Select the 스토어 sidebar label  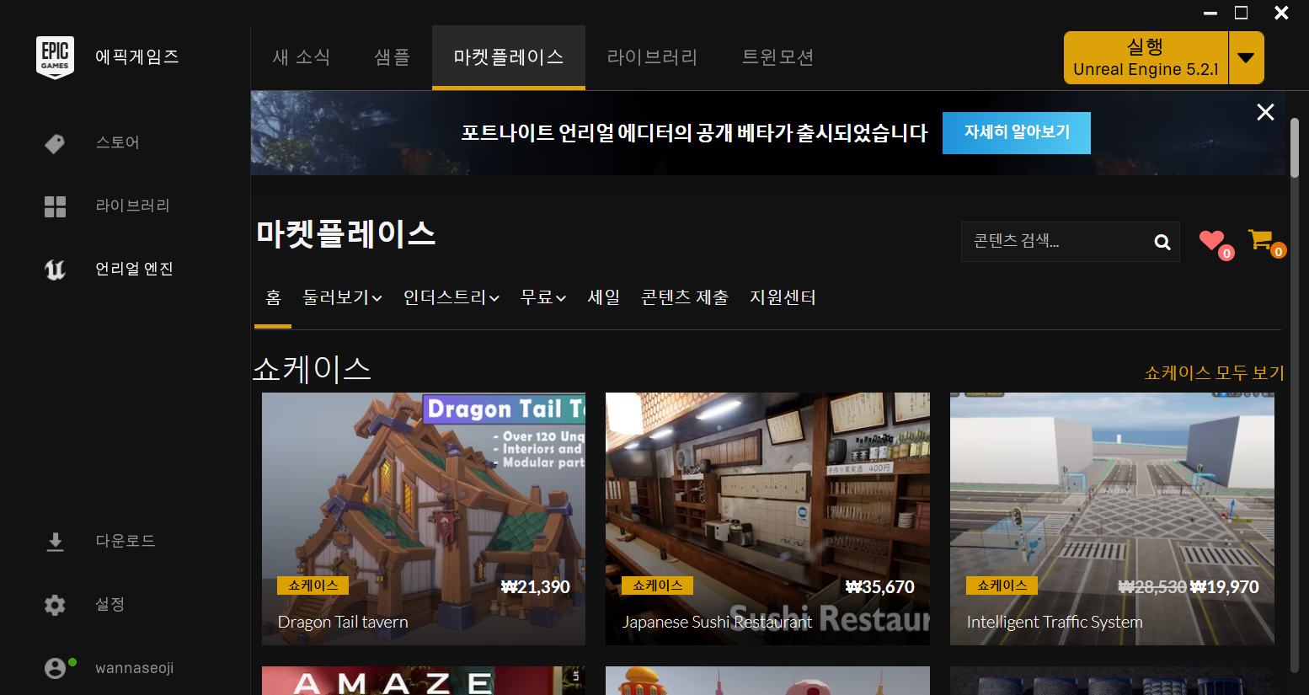coord(117,143)
